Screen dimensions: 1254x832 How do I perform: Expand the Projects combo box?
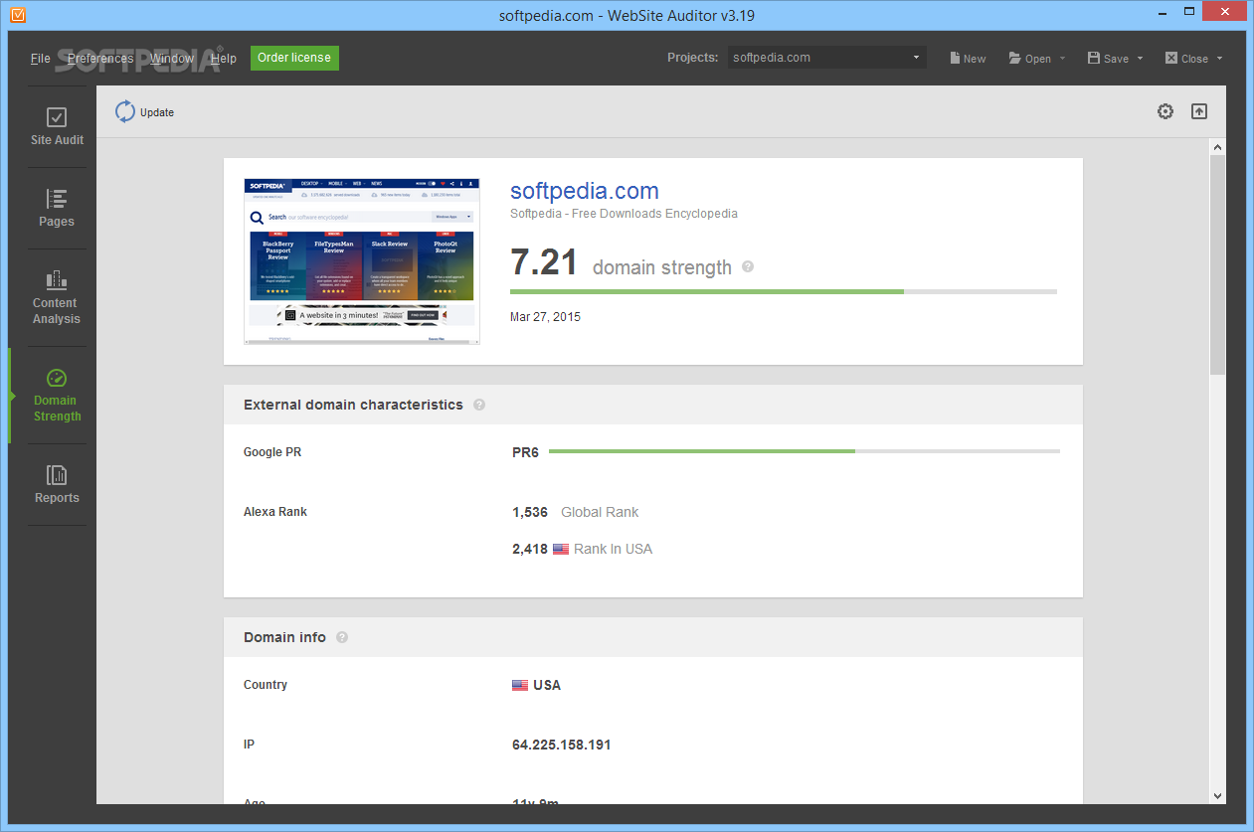(826, 58)
